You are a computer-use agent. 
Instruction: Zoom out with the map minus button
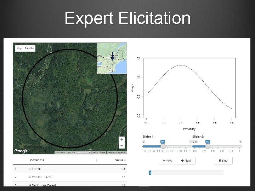tap(121, 146)
